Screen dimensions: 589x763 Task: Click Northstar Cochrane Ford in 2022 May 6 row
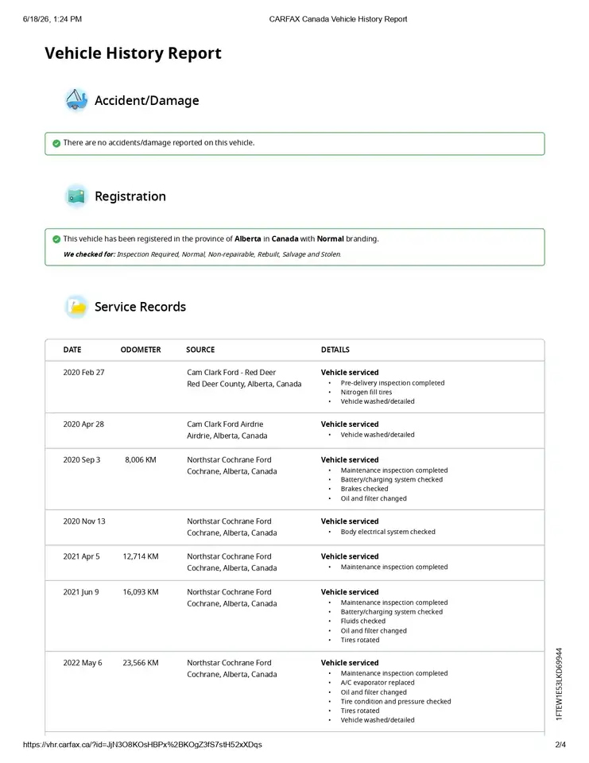(x=229, y=663)
